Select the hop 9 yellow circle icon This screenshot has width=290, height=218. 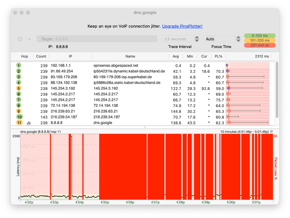coord(19,111)
